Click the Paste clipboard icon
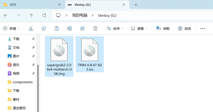 tap(57, 29)
